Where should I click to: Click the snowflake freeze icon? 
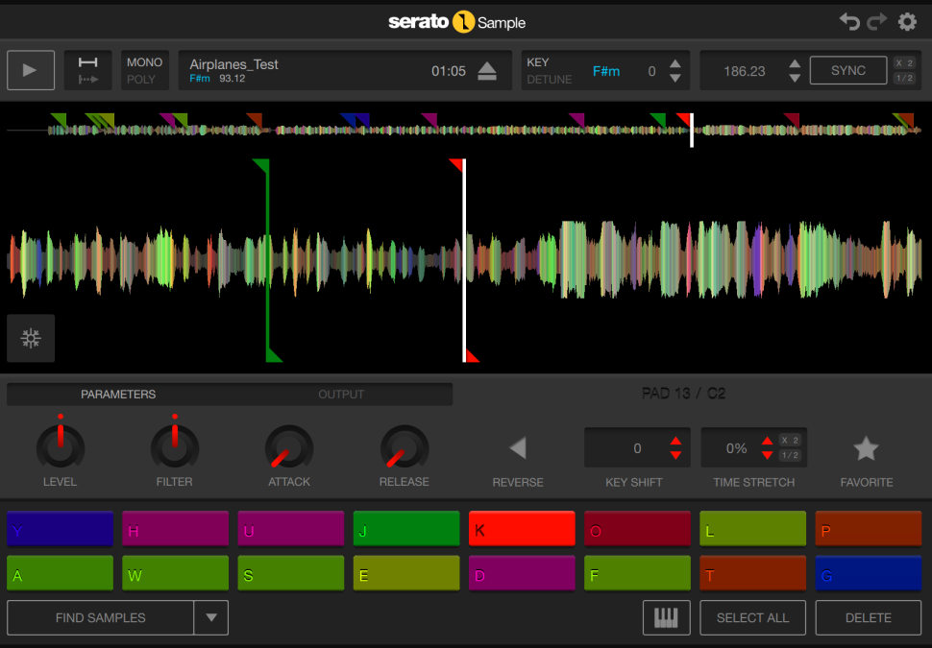pyautogui.click(x=31, y=338)
